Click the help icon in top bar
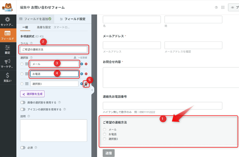 pos(216,7)
